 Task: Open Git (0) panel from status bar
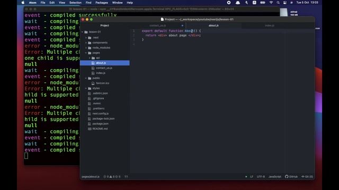click(x=307, y=177)
